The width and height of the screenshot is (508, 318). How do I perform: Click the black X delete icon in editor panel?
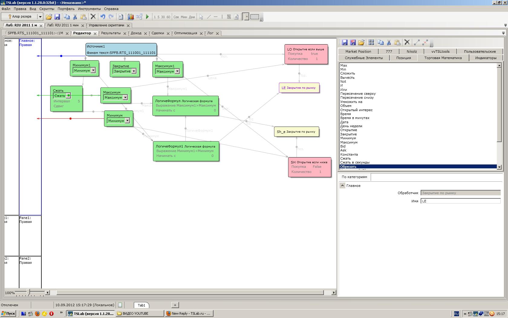point(407,43)
